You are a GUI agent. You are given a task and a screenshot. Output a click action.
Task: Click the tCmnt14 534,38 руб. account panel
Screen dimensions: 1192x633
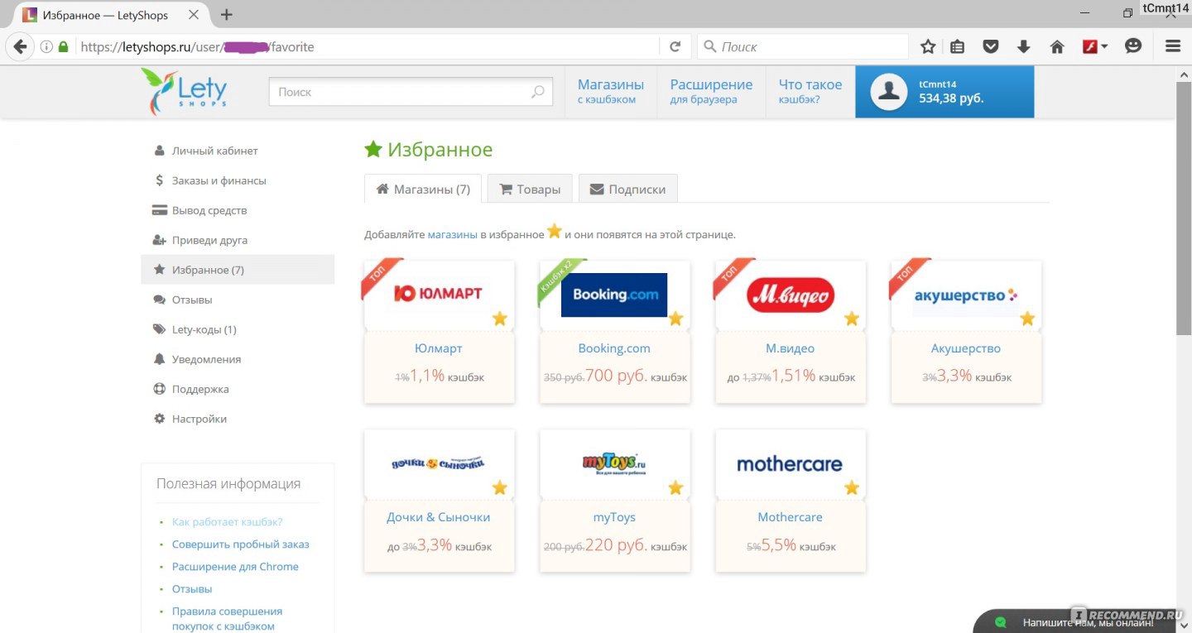coord(944,92)
